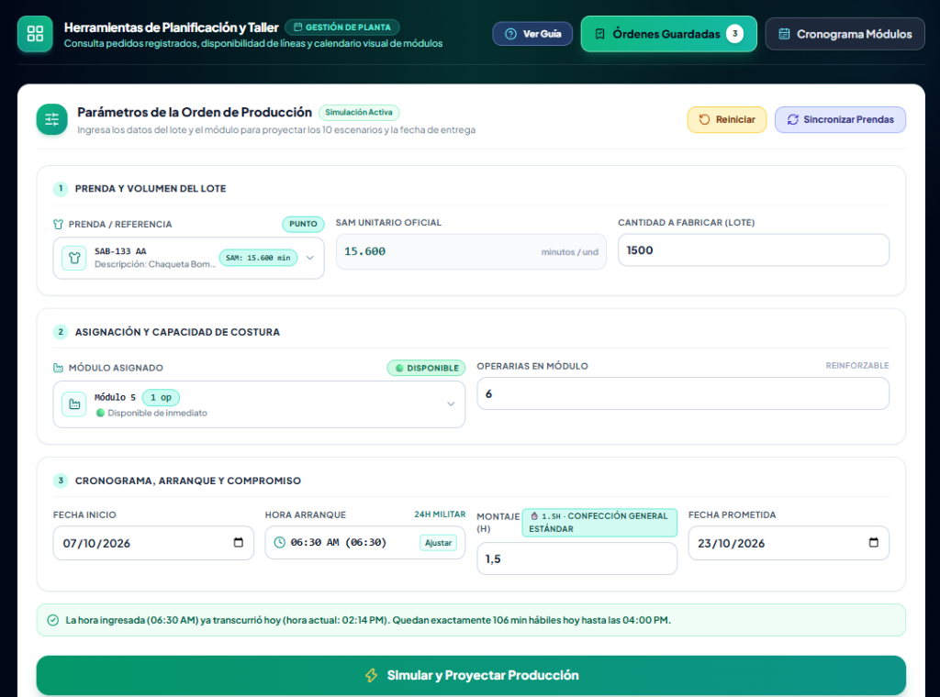Click the 1.5H - Confección General Estándar chip

point(599,522)
